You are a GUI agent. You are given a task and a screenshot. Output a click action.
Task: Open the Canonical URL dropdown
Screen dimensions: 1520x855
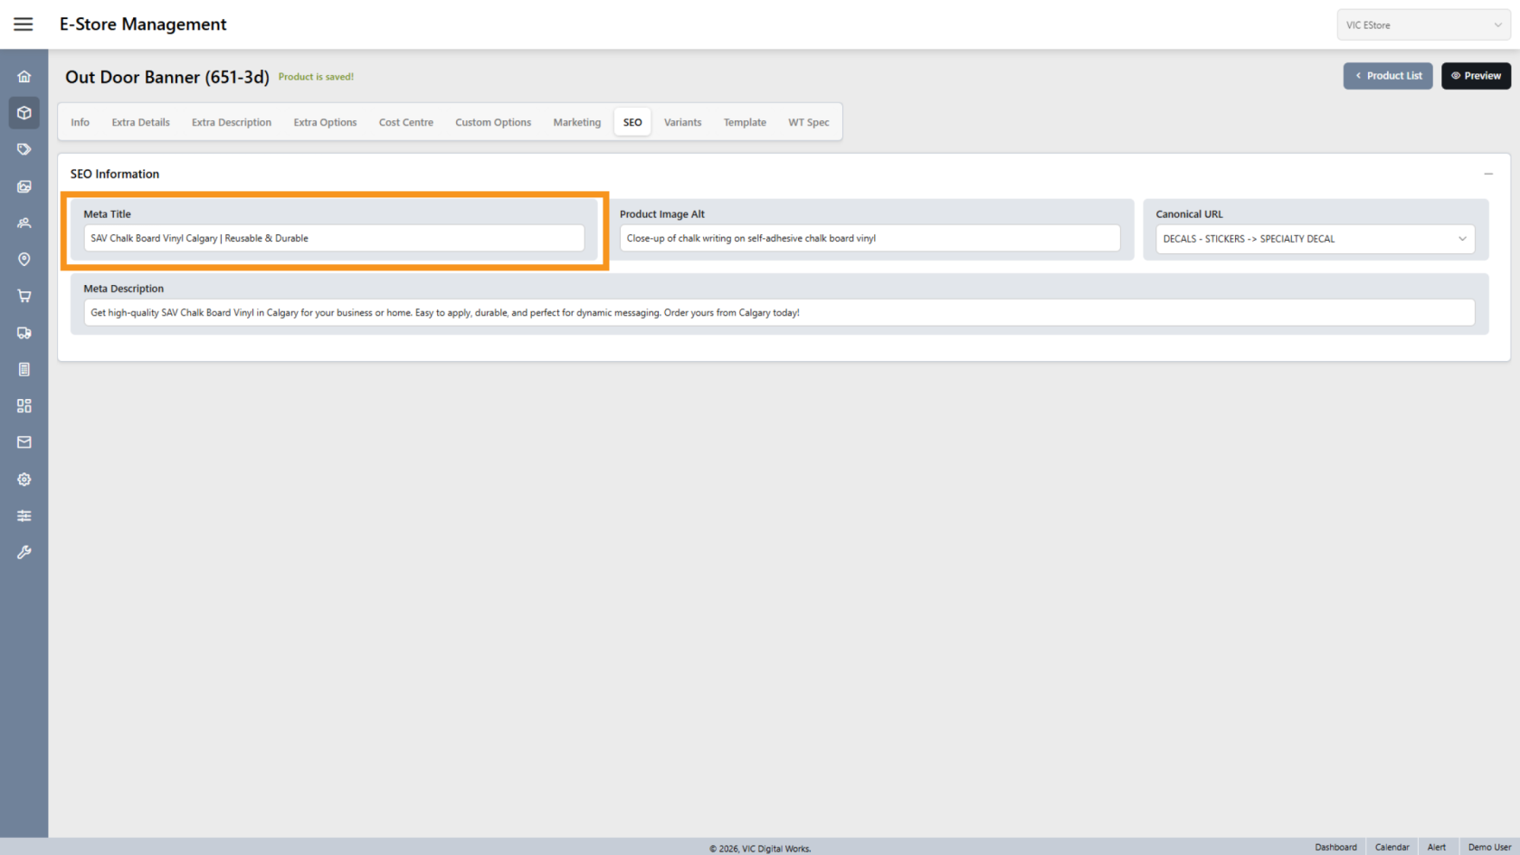click(1315, 239)
